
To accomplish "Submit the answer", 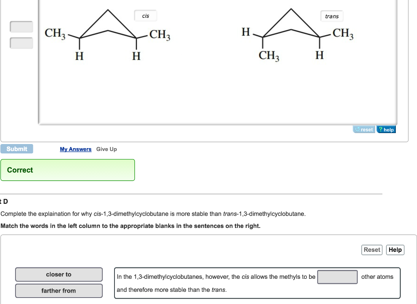I will (x=17, y=149).
